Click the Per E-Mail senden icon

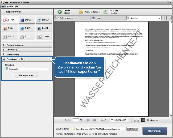(105, 12)
